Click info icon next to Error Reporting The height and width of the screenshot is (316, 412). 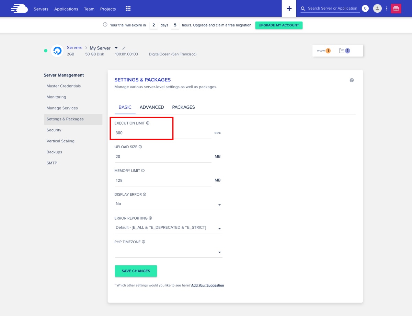[x=150, y=218]
